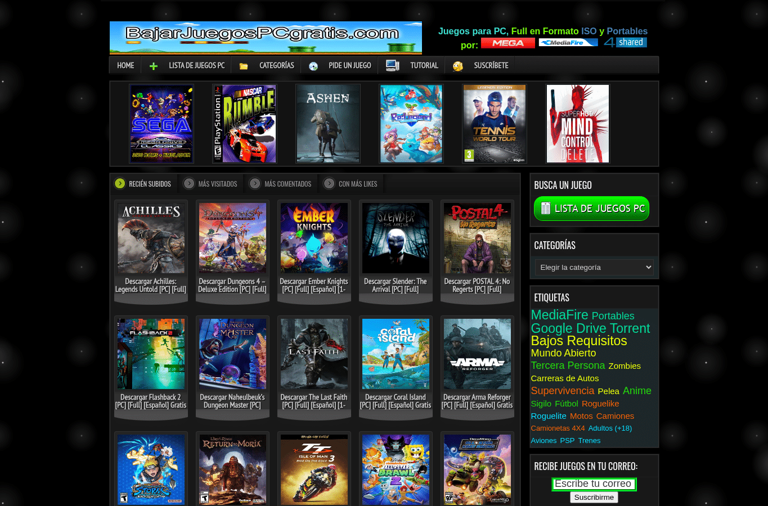Click the folder icon beside Categorías
Image resolution: width=768 pixels, height=506 pixels.
(x=244, y=66)
